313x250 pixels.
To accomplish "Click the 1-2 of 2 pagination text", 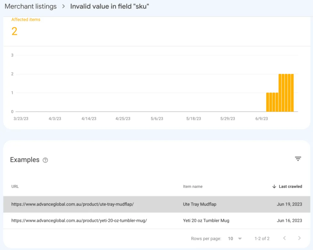I will pyautogui.click(x=262, y=238).
